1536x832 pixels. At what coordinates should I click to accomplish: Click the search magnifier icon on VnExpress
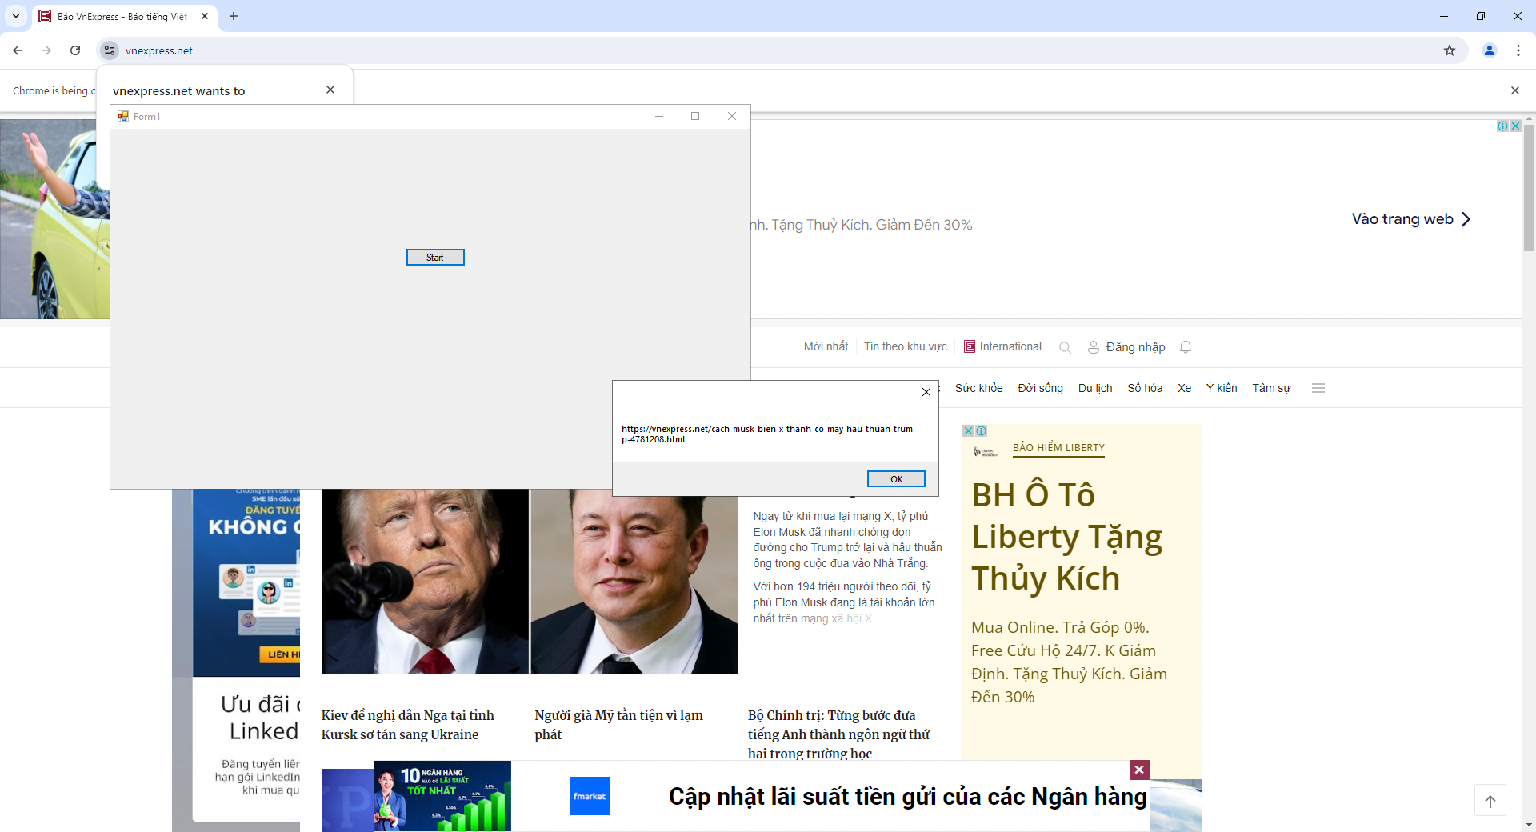click(1065, 347)
